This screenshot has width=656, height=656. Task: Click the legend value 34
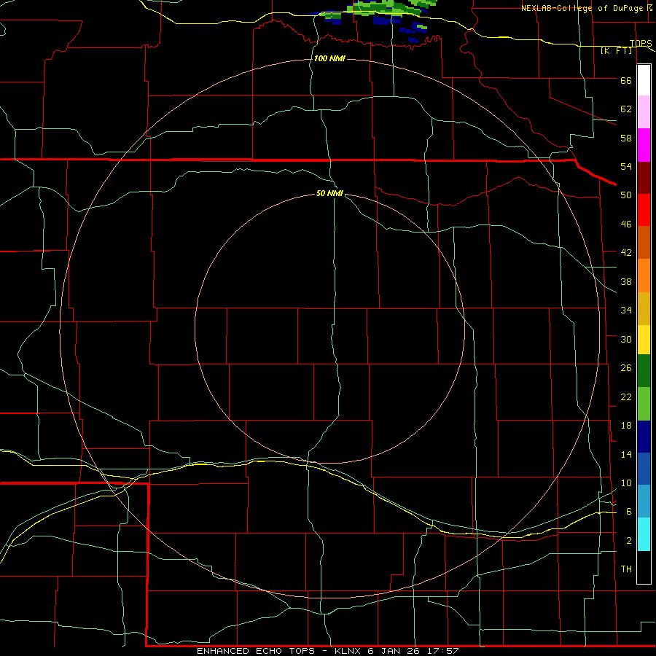[x=626, y=311]
